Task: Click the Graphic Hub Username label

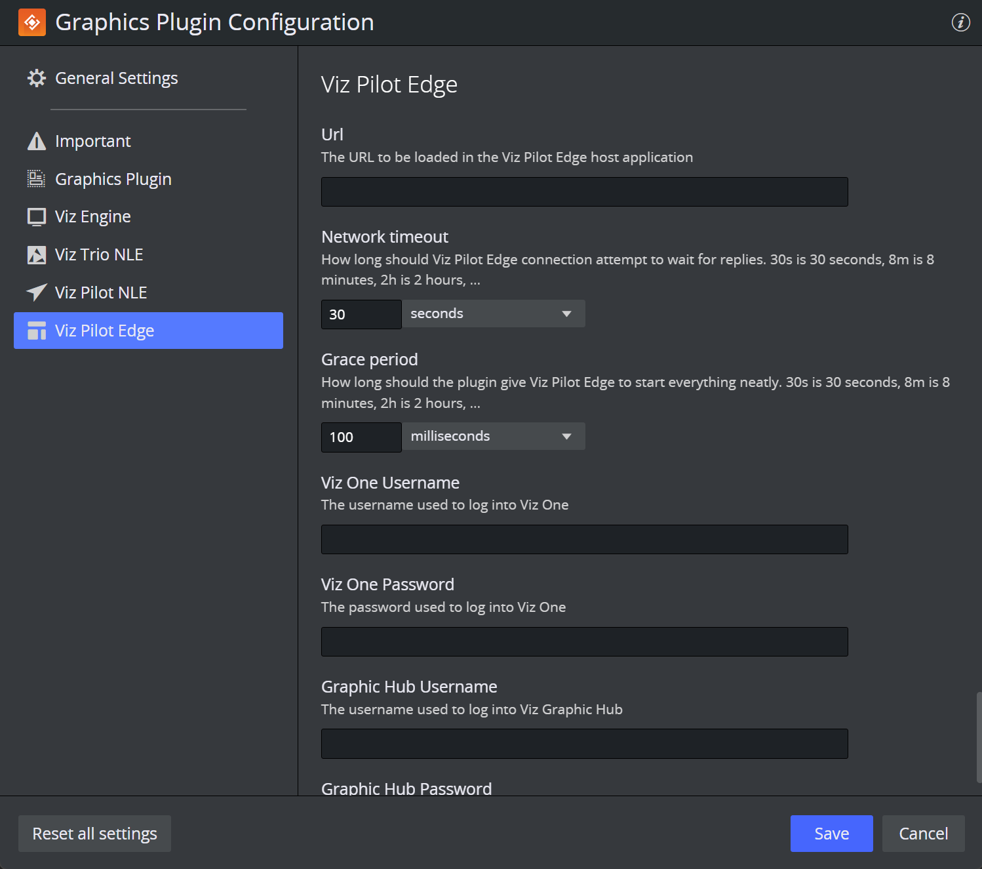Action: point(409,687)
